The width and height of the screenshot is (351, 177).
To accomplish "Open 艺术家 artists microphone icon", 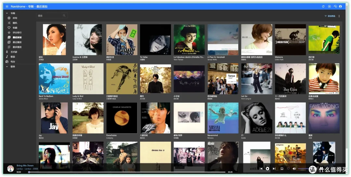I will click(x=7, y=52).
